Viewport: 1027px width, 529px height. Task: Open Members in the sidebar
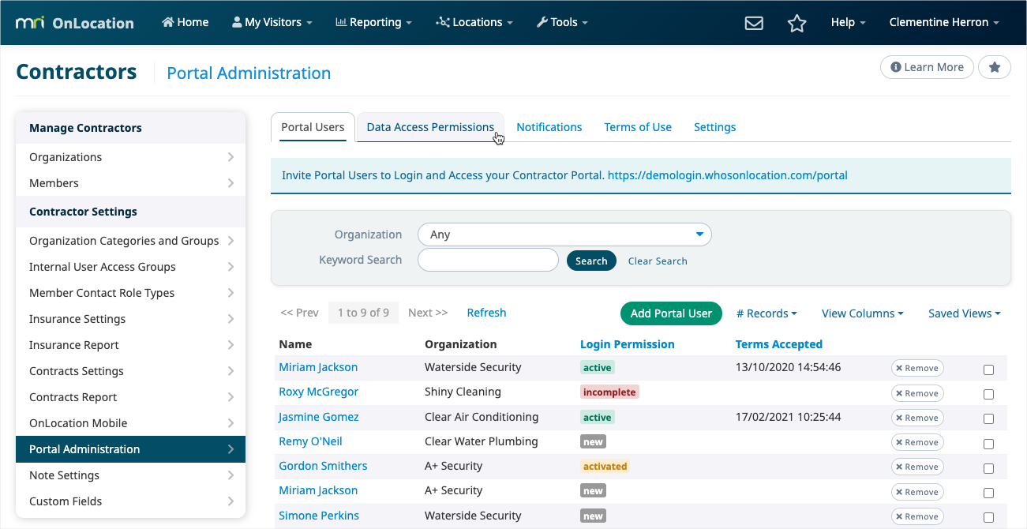click(130, 183)
